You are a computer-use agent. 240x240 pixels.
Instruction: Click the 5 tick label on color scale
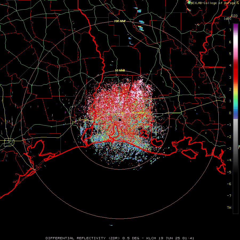(x=230, y=54)
